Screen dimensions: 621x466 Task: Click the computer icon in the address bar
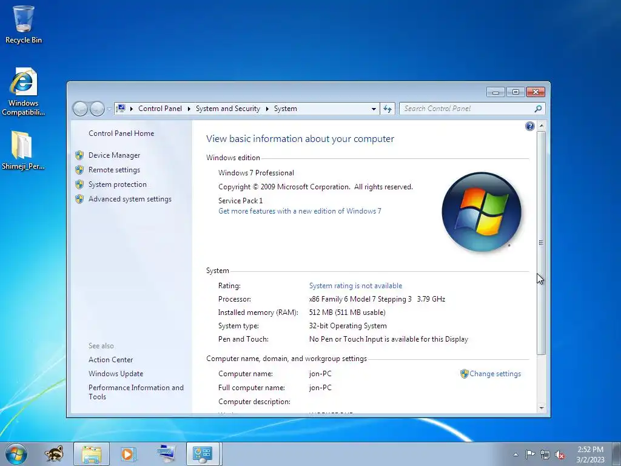[x=121, y=109]
